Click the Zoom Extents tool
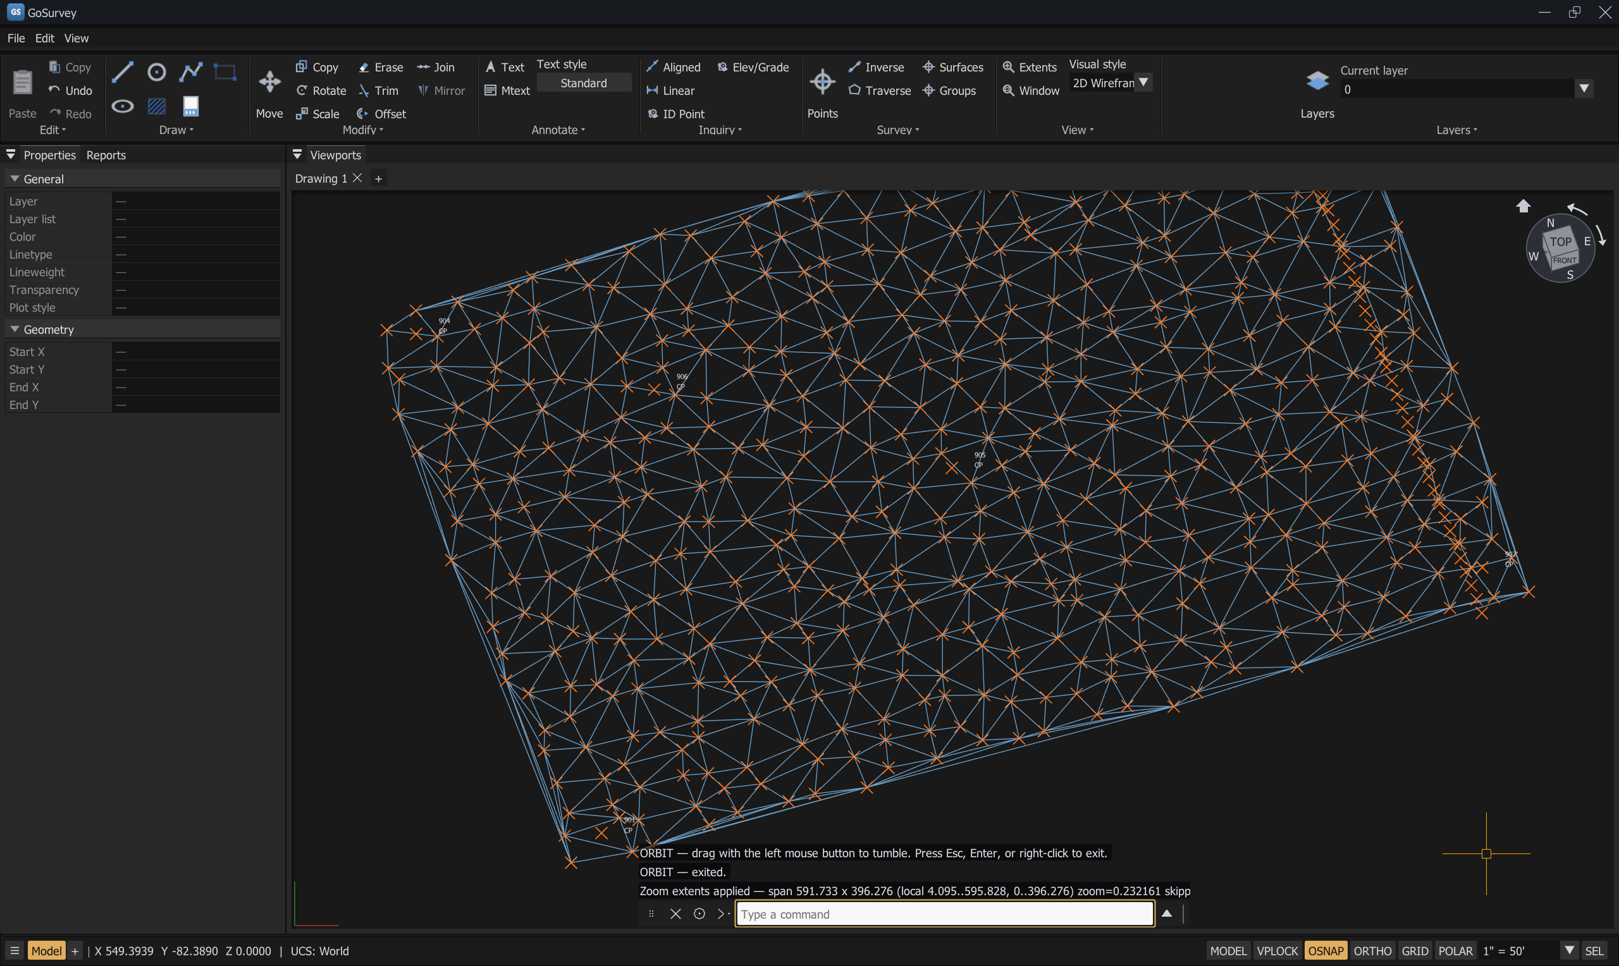The width and height of the screenshot is (1619, 966). [x=1030, y=67]
